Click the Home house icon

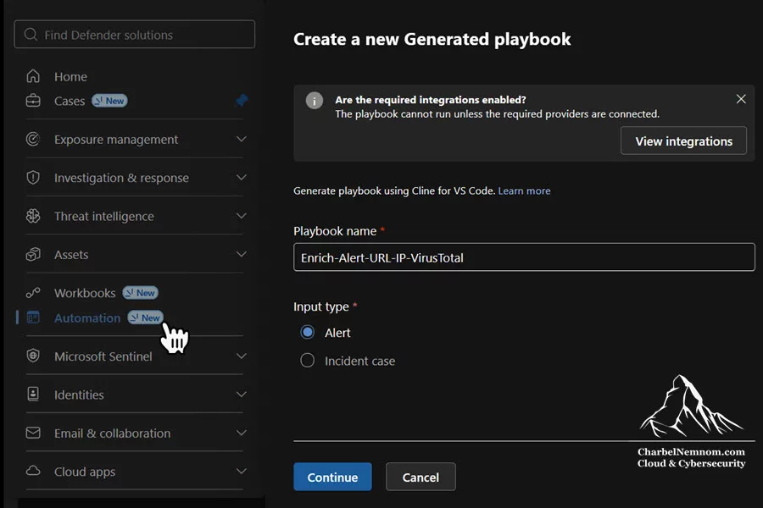pos(33,76)
